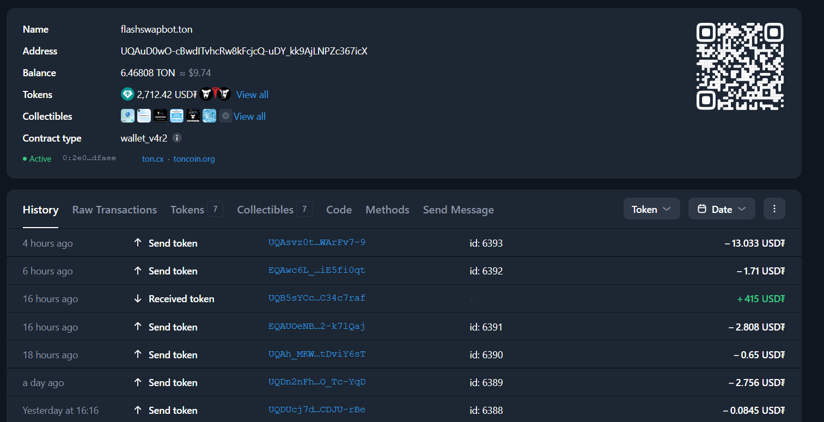Open address UQB5sYCc…C34c7raf from received token row

point(316,298)
